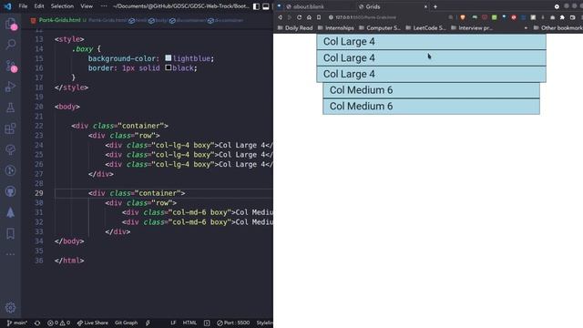Image resolution: width=583 pixels, height=328 pixels.
Task: Reload the browser page
Action: (300, 17)
